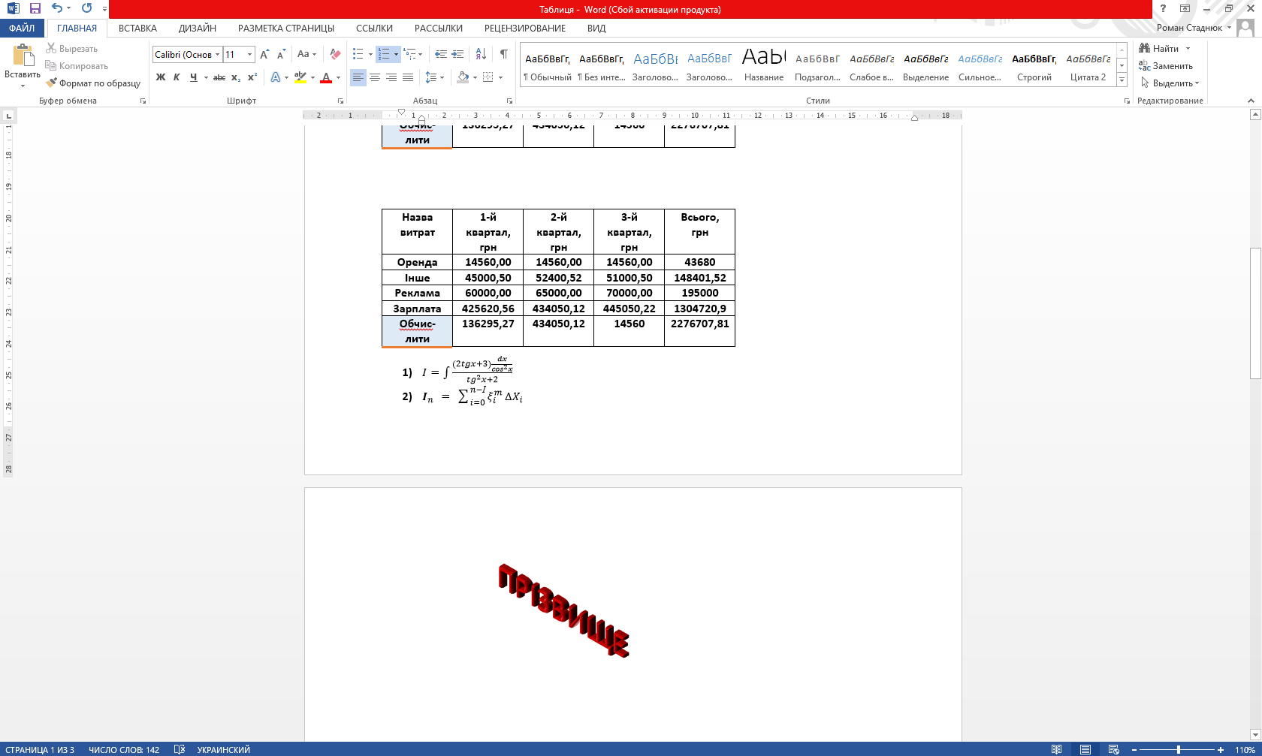Viewport: 1262px width, 756px height.
Task: Toggle strikethrough formatting (abc)
Action: point(219,77)
